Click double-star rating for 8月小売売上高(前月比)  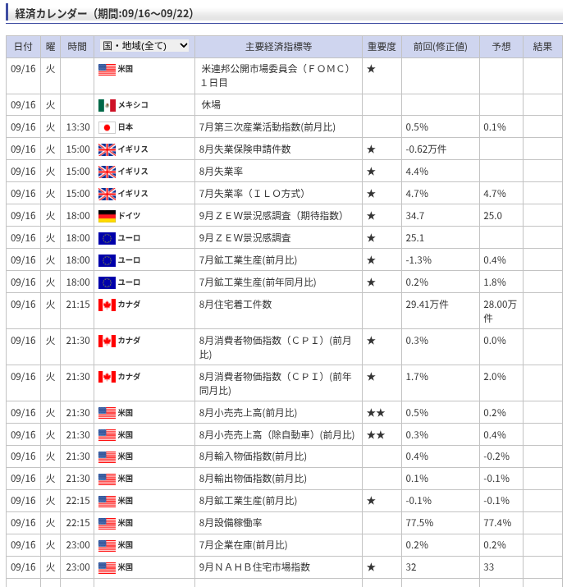(376, 413)
